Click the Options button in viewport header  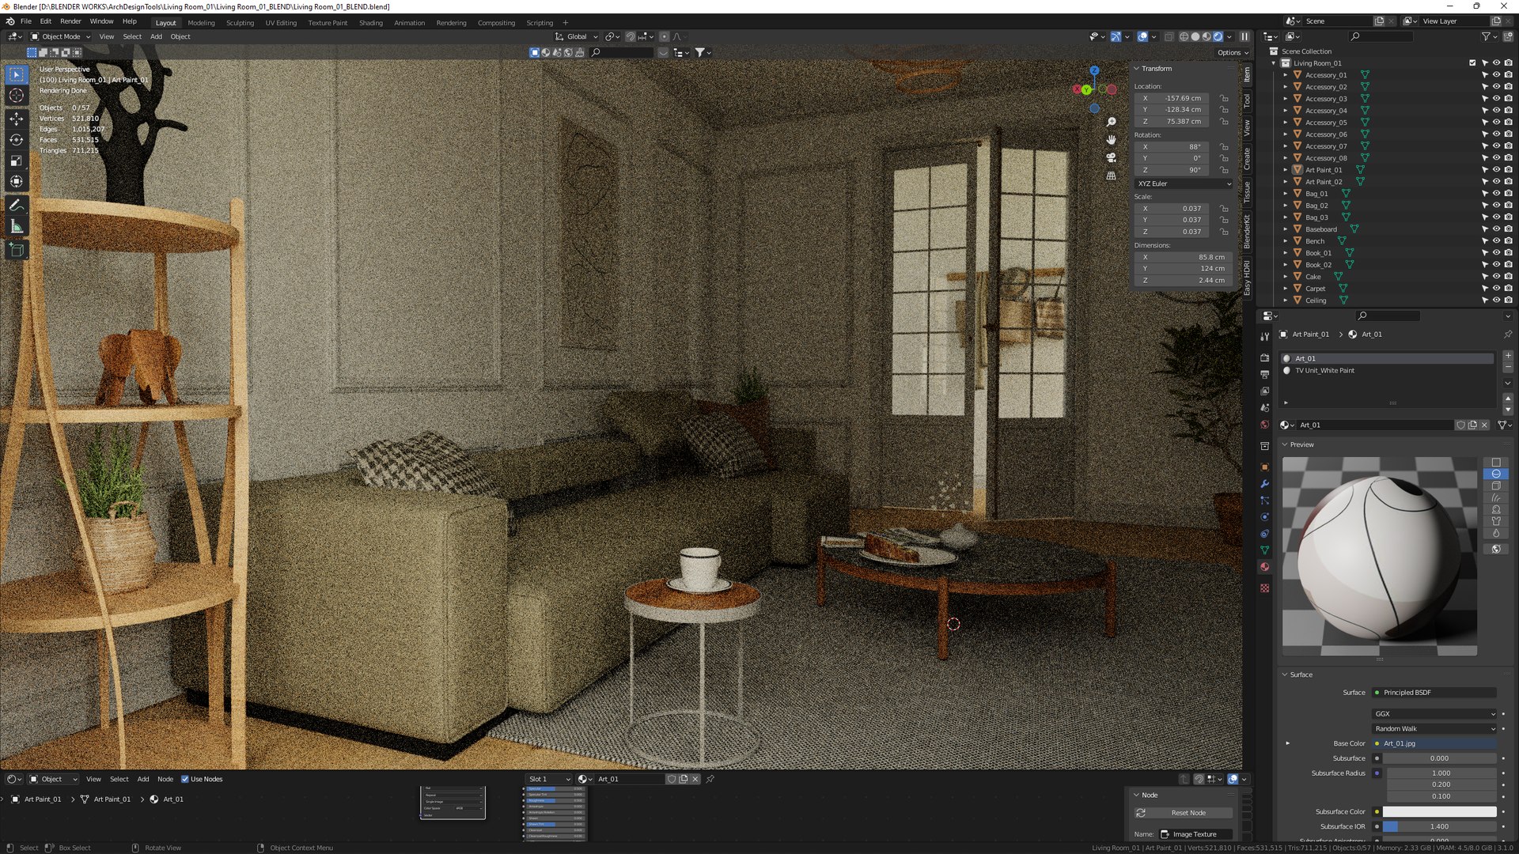(1232, 52)
